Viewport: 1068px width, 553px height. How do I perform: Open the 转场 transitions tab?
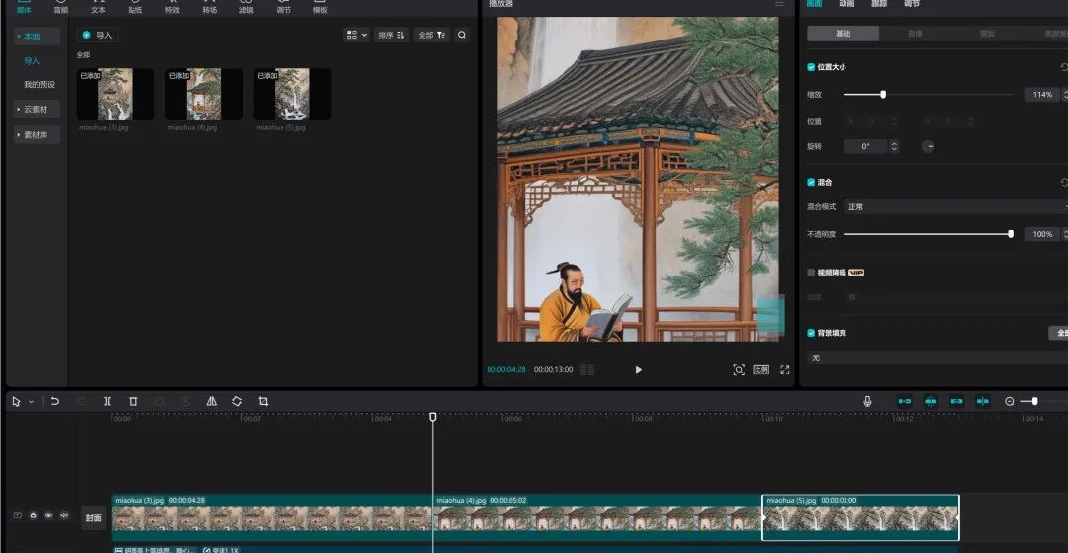click(x=209, y=8)
